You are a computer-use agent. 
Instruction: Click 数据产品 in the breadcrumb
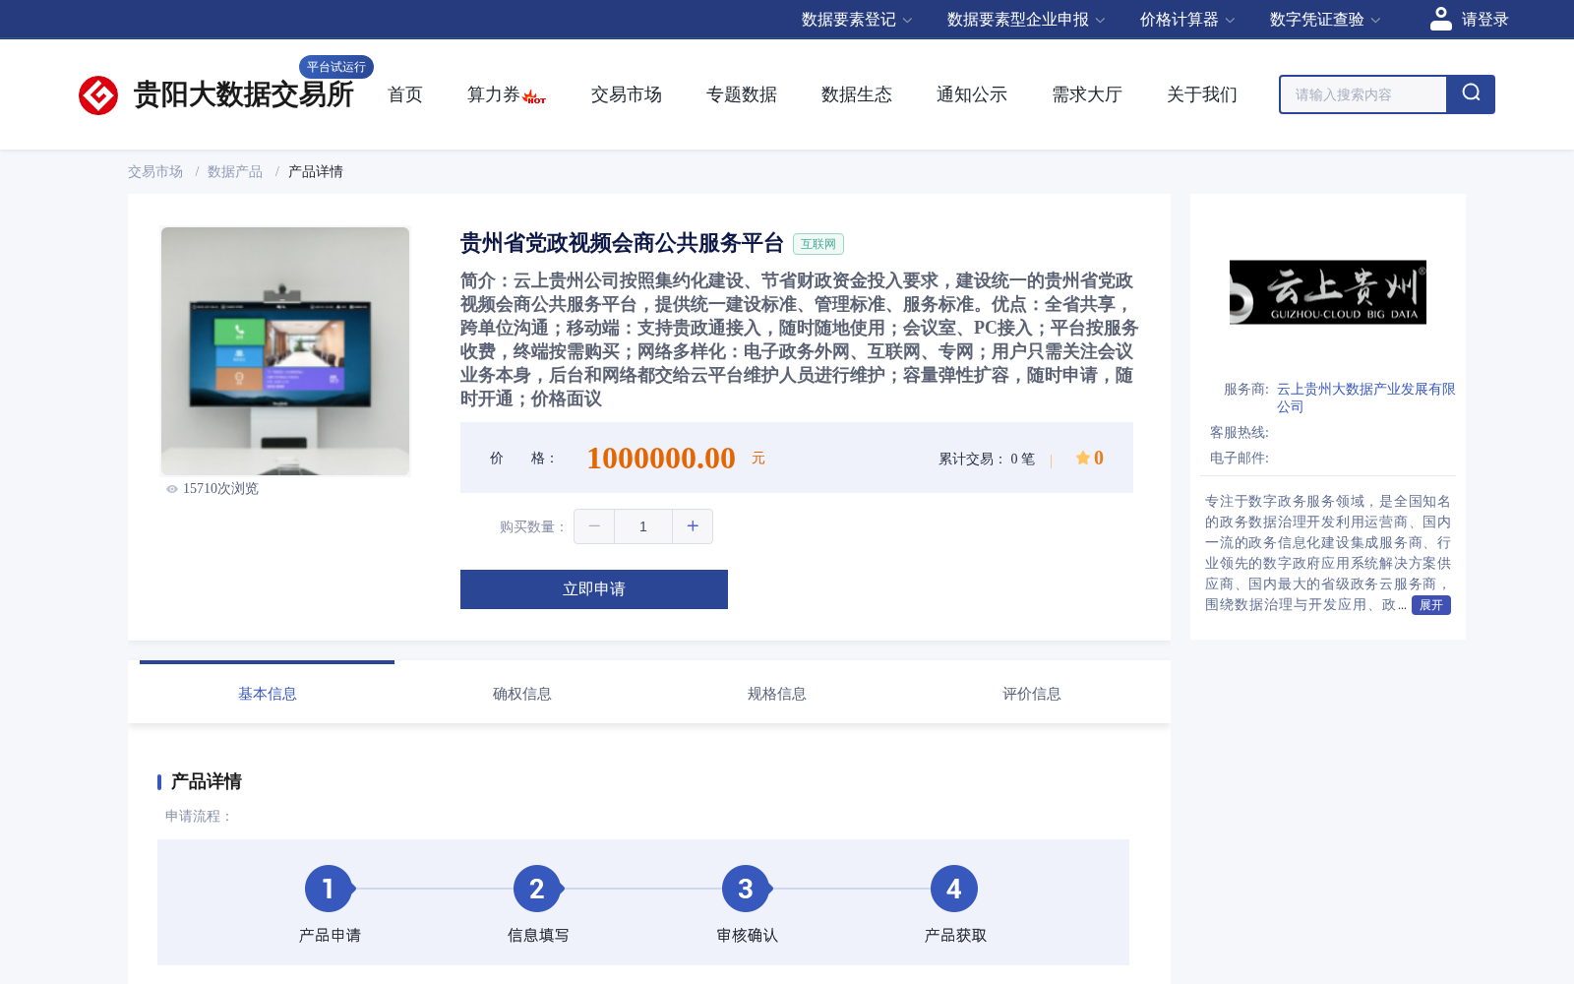tap(235, 171)
